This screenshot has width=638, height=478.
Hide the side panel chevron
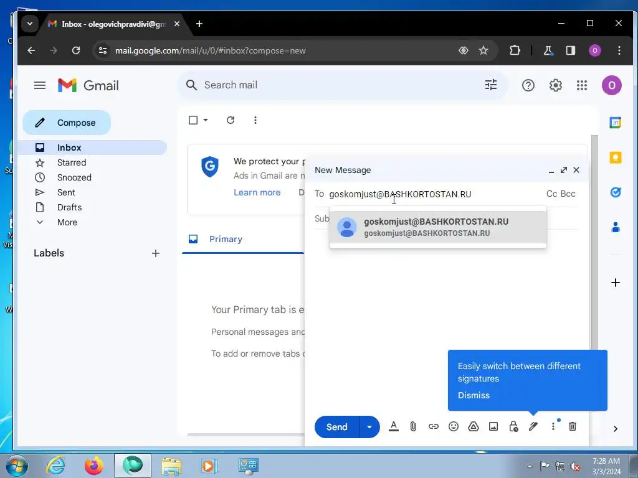615,429
